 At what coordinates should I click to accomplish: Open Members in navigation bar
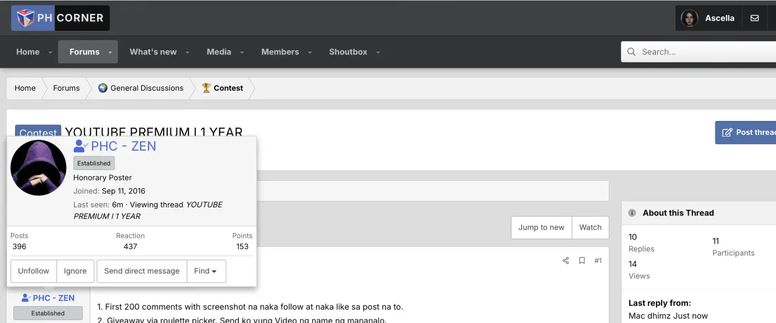[280, 52]
